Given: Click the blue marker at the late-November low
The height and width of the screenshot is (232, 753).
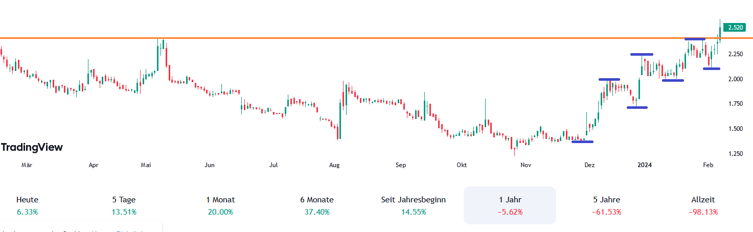Looking at the screenshot, I should click(582, 142).
